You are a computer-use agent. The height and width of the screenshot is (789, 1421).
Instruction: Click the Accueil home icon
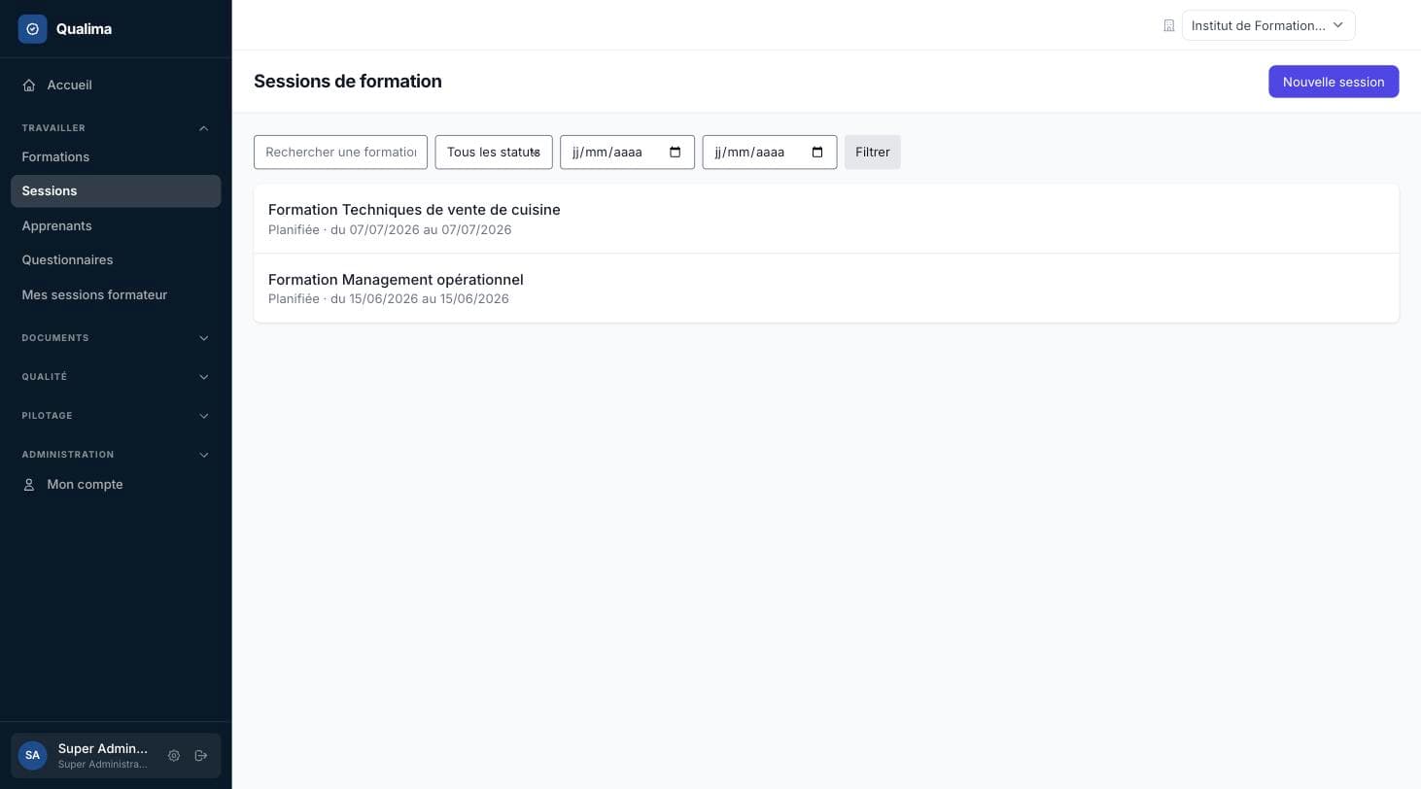[29, 86]
